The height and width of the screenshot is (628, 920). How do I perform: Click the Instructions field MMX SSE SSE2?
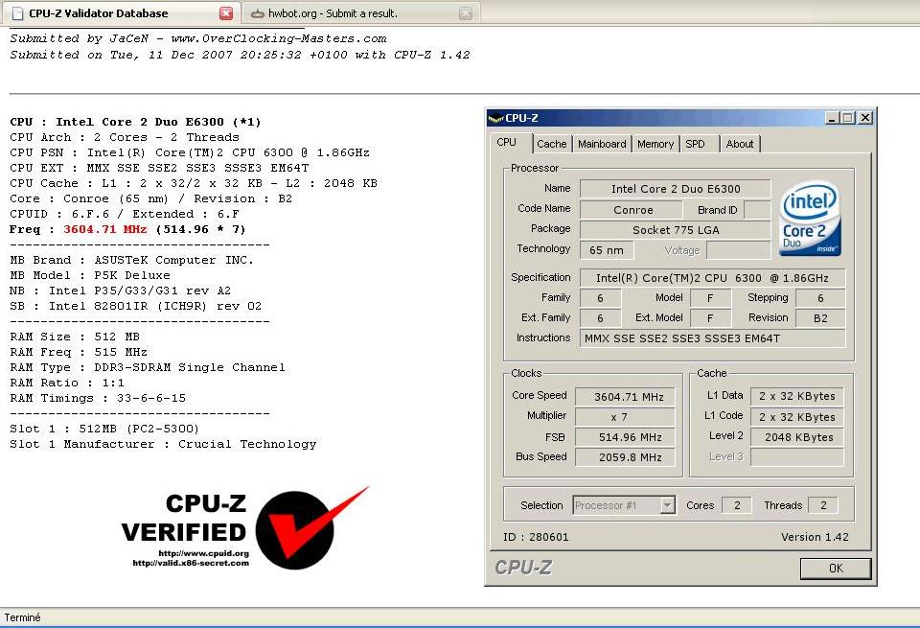coord(712,338)
